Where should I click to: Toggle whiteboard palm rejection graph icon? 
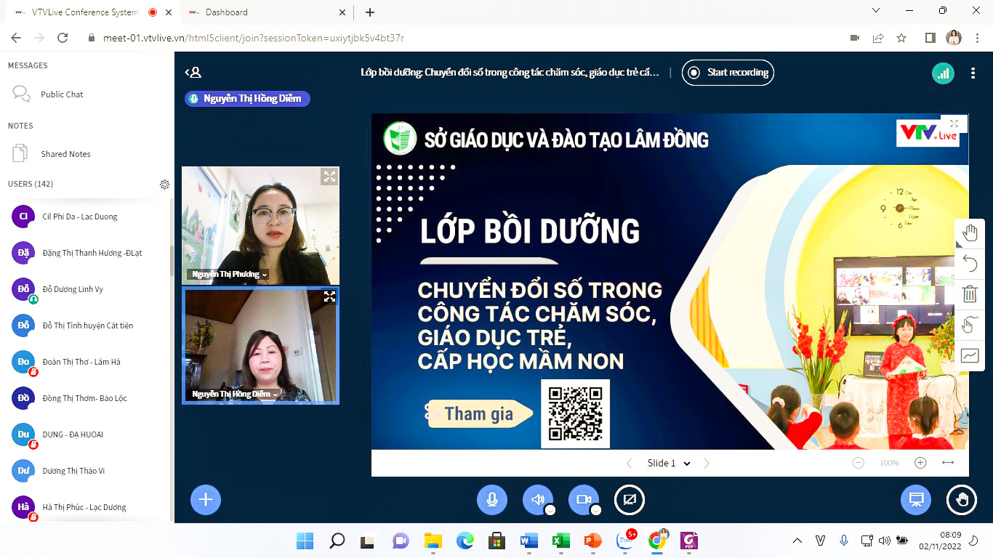[970, 355]
